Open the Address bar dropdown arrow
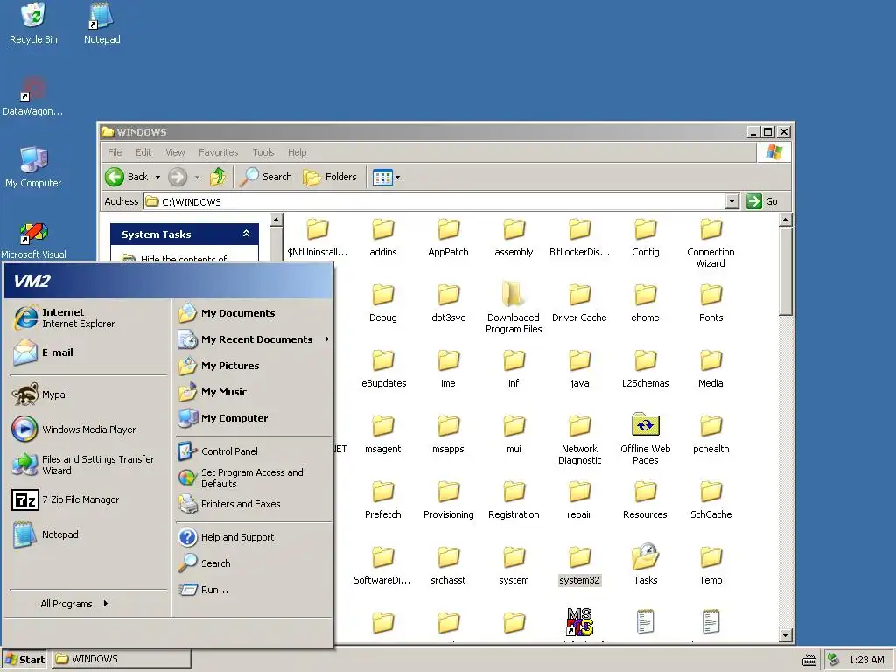The width and height of the screenshot is (896, 672). pyautogui.click(x=732, y=201)
